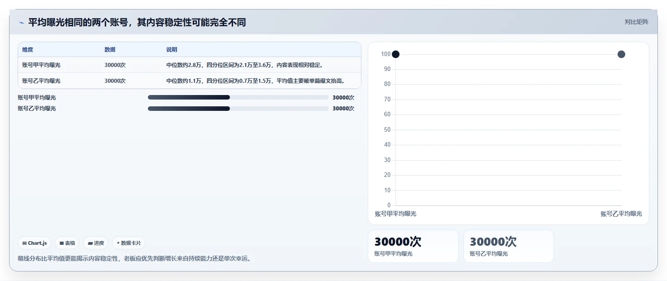Click the icon inside the Chart.js tag

click(x=24, y=243)
